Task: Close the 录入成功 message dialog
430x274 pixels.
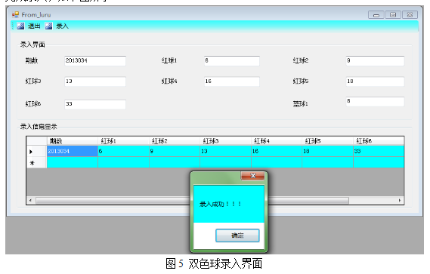Action: [252, 176]
